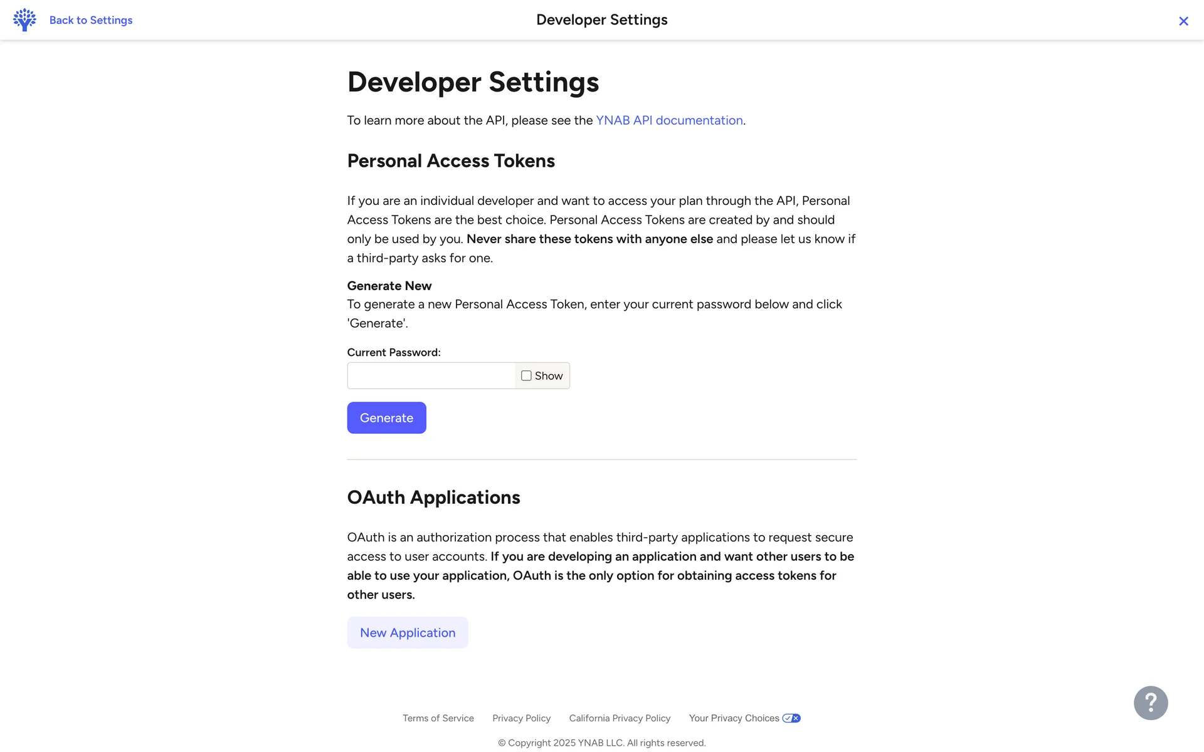
Task: Click the Generate New subheading
Action: coord(389,286)
